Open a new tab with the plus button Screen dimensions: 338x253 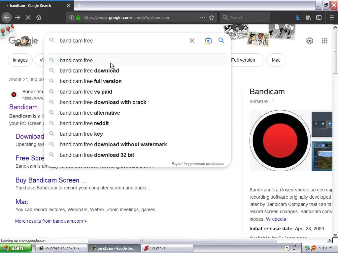point(80,5)
